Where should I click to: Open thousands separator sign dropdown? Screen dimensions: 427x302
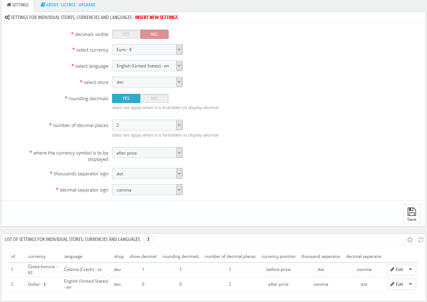[147, 174]
